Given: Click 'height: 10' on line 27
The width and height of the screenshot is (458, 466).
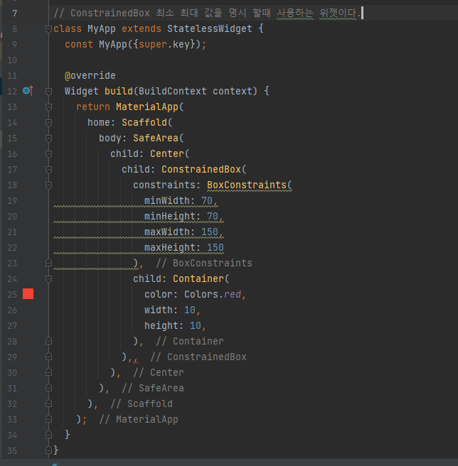Looking at the screenshot, I should coord(173,326).
